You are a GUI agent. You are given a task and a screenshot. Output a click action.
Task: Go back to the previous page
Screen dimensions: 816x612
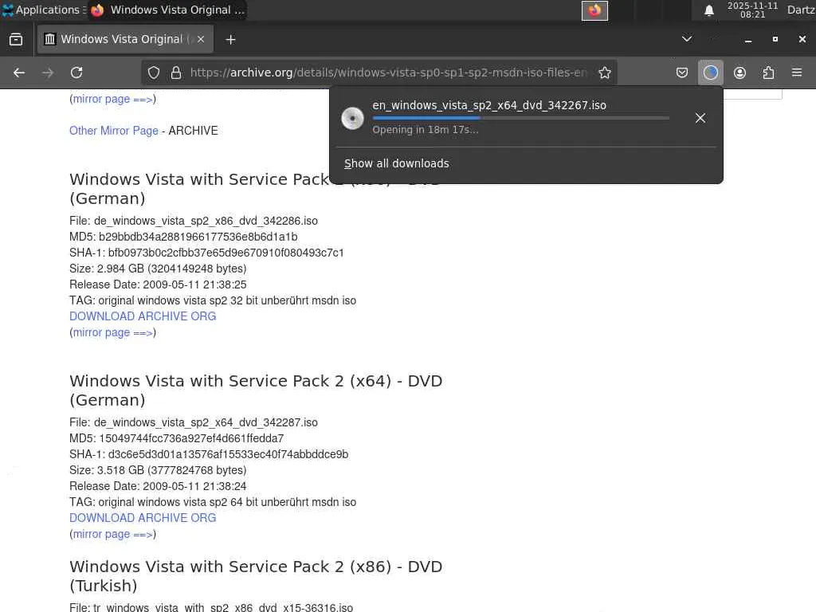click(x=19, y=73)
